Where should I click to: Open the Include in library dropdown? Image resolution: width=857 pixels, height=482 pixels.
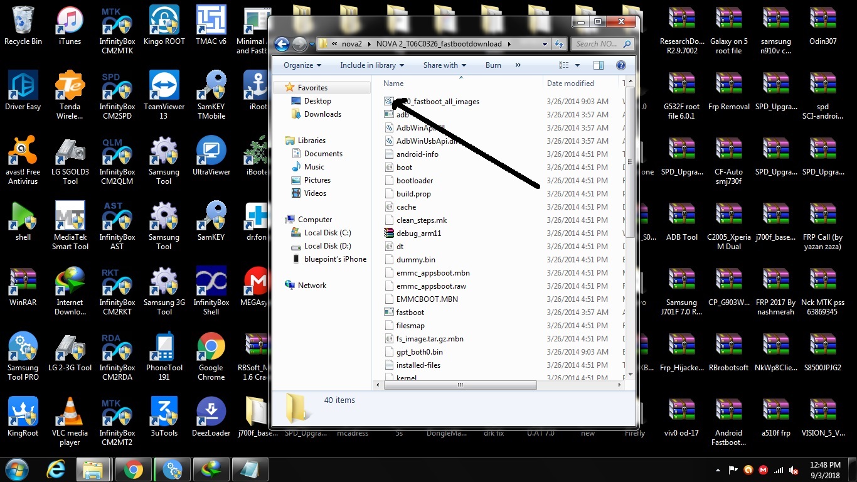[372, 65]
